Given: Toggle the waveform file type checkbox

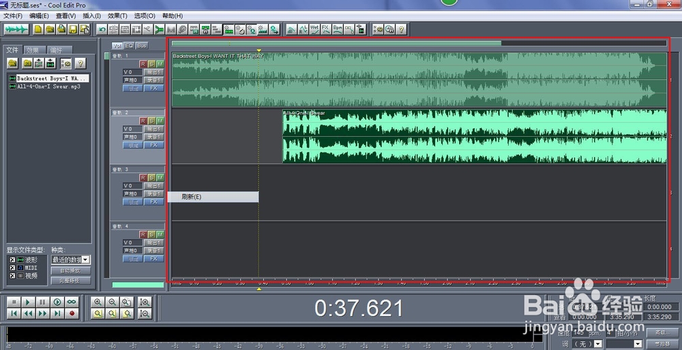Looking at the screenshot, I should [x=12, y=259].
